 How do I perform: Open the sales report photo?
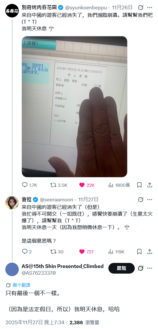[x=75, y=107]
